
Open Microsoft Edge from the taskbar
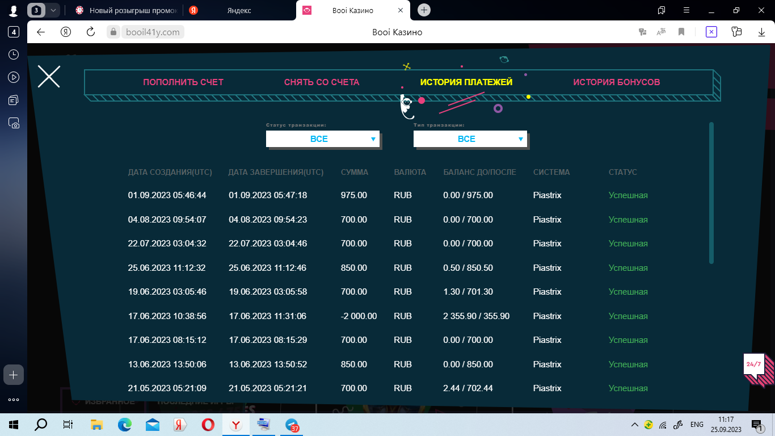pyautogui.click(x=124, y=424)
